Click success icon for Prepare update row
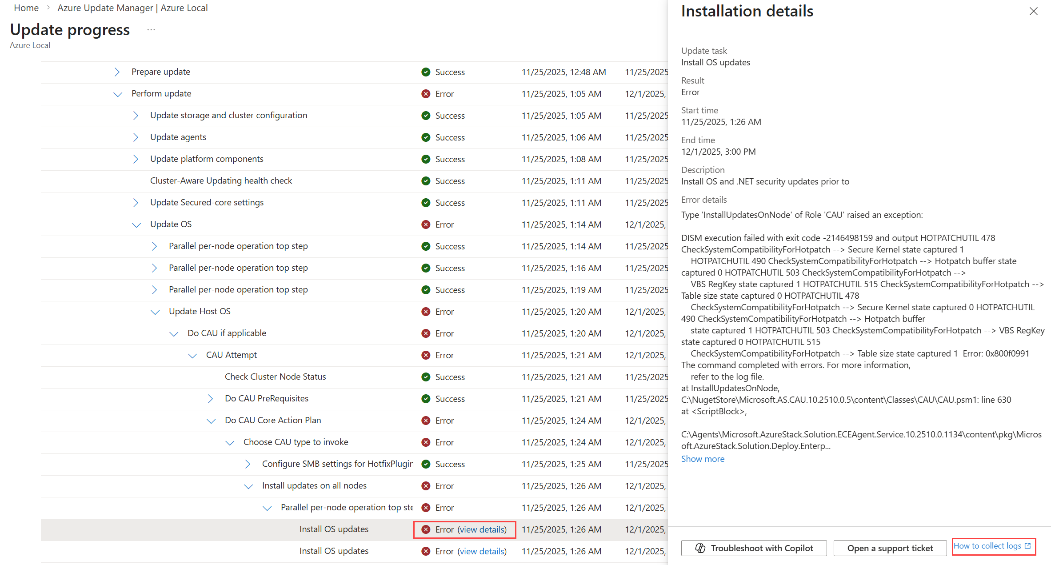This screenshot has height=565, width=1051. click(426, 72)
